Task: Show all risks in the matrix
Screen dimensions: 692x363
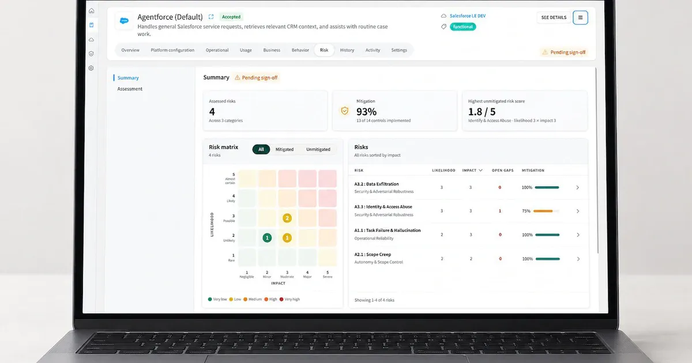Action: (261, 149)
